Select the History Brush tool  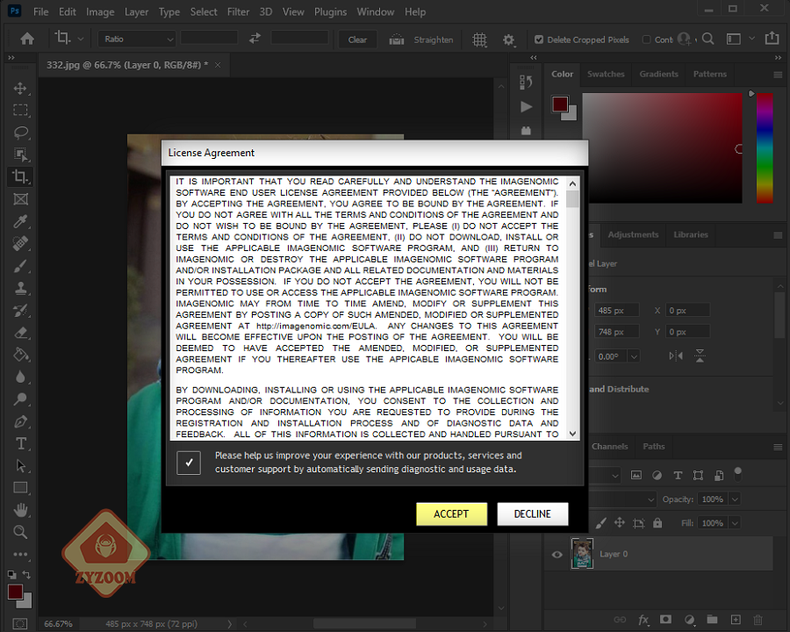pos(20,311)
